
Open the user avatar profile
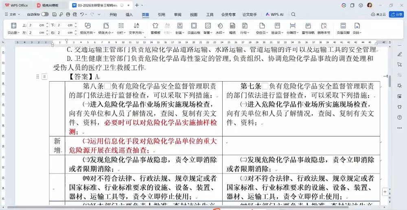tap(370, 5)
